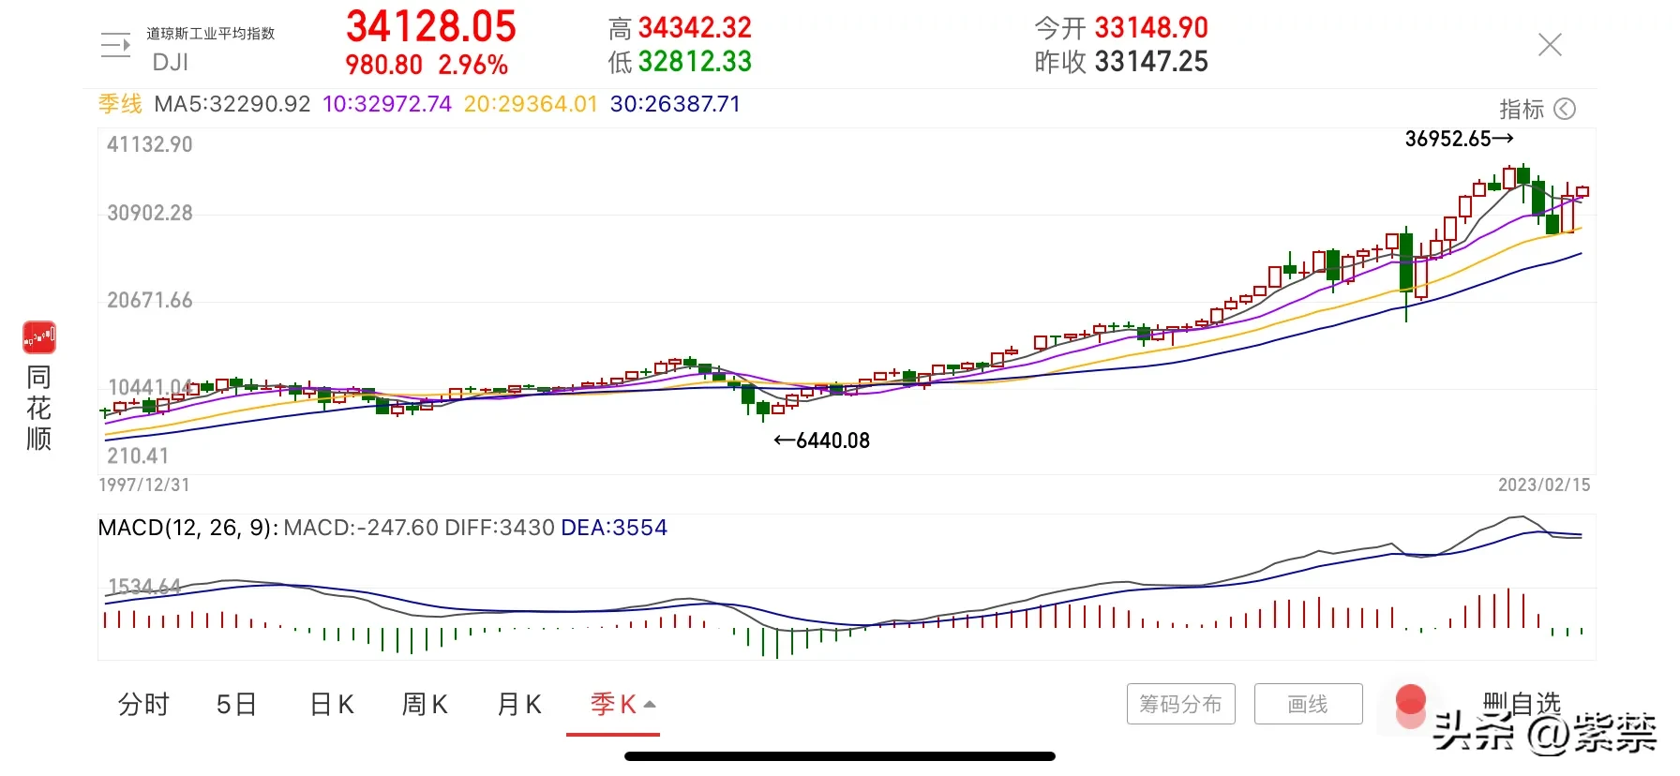Expand the 季K period dropdown
Viewport: 1680px width, 776px height.
pos(623,704)
